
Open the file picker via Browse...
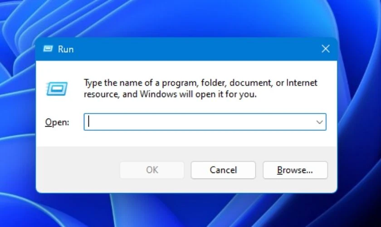point(295,170)
